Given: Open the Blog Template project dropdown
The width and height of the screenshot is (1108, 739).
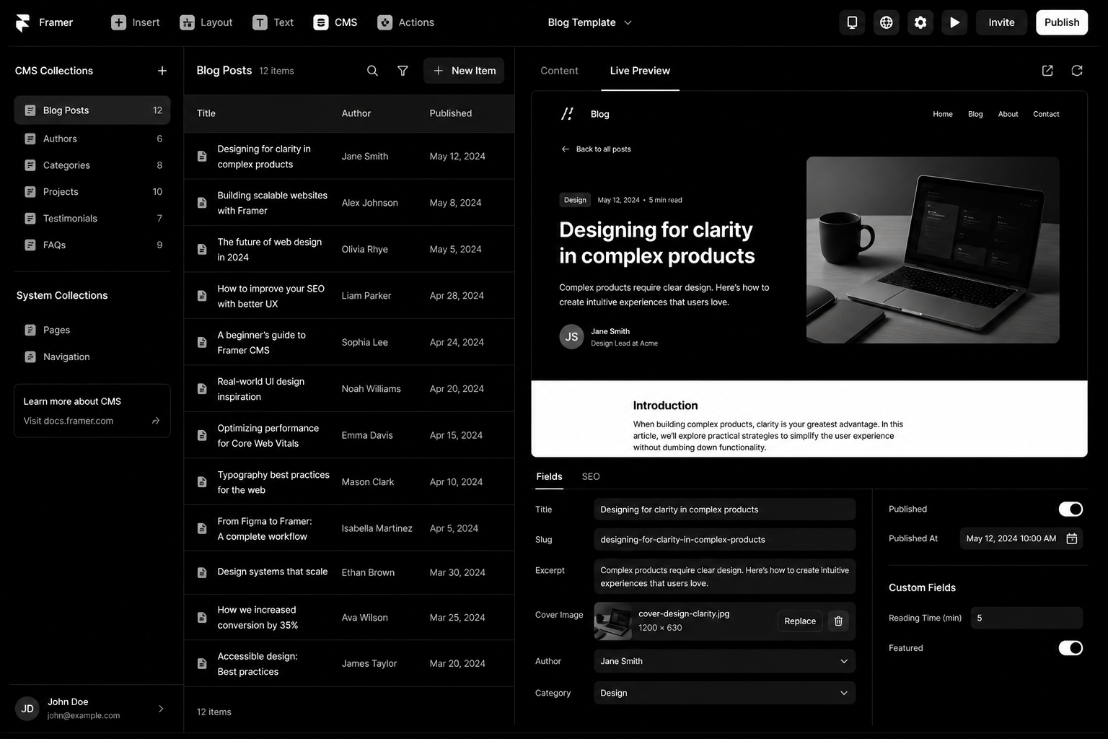Looking at the screenshot, I should 590,22.
